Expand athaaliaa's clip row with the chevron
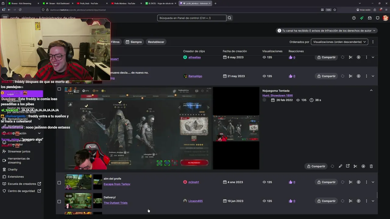This screenshot has width=390, height=219. point(373,57)
